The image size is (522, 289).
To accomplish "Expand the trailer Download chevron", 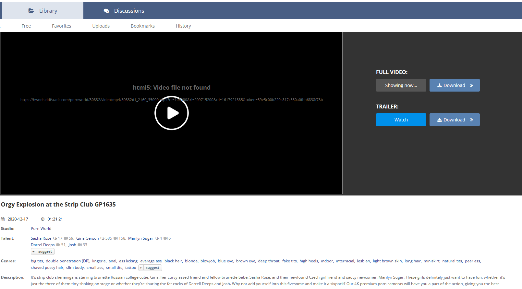I will point(471,120).
